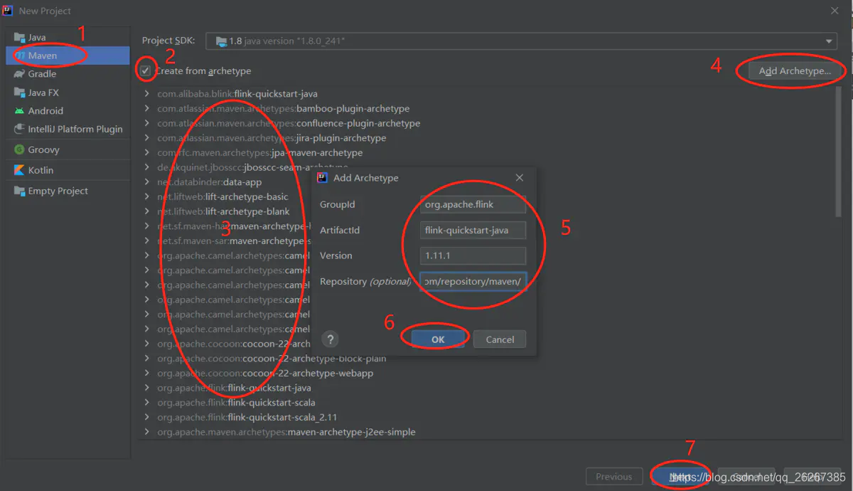Click the Previous button
853x491 pixels.
coord(613,477)
